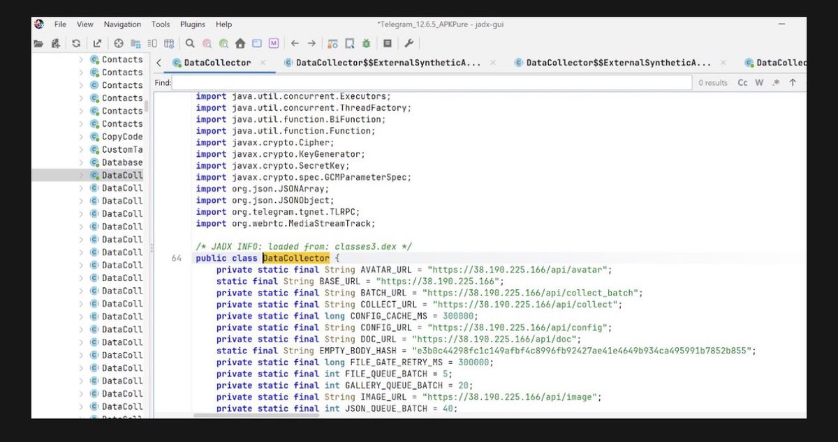This screenshot has width=838, height=442.
Task: Click into the Find text field
Action: coord(432,82)
